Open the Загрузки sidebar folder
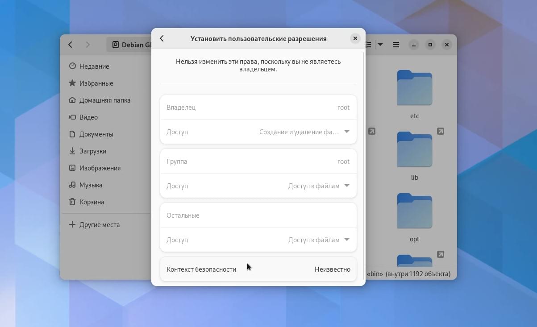 click(106, 151)
